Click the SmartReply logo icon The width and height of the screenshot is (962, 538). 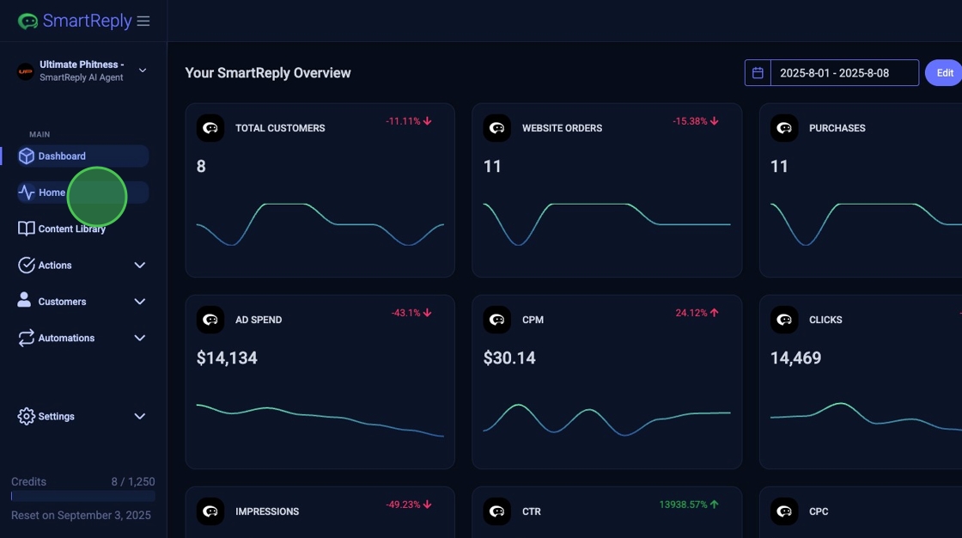[27, 21]
